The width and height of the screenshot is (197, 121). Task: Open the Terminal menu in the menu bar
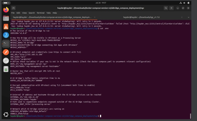coord(40,13)
